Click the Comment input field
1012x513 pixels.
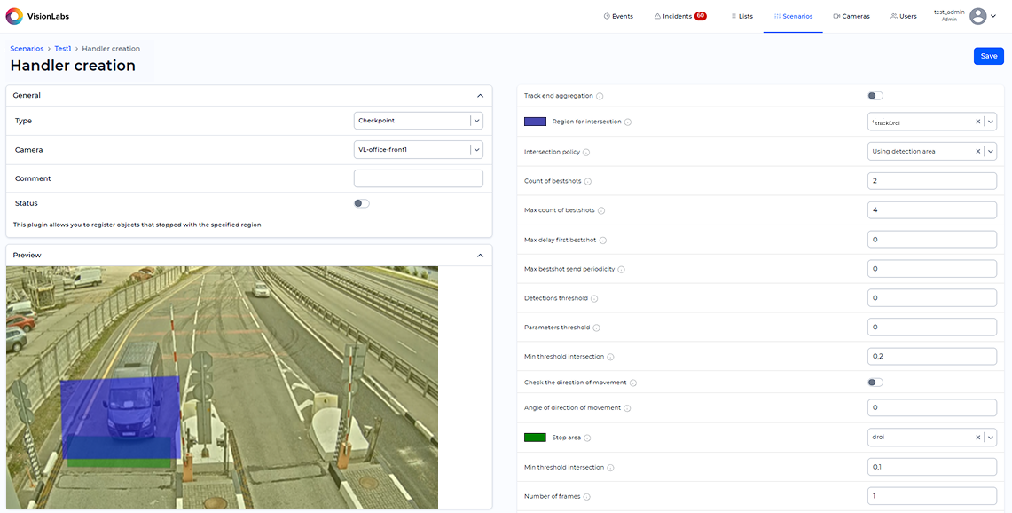418,179
